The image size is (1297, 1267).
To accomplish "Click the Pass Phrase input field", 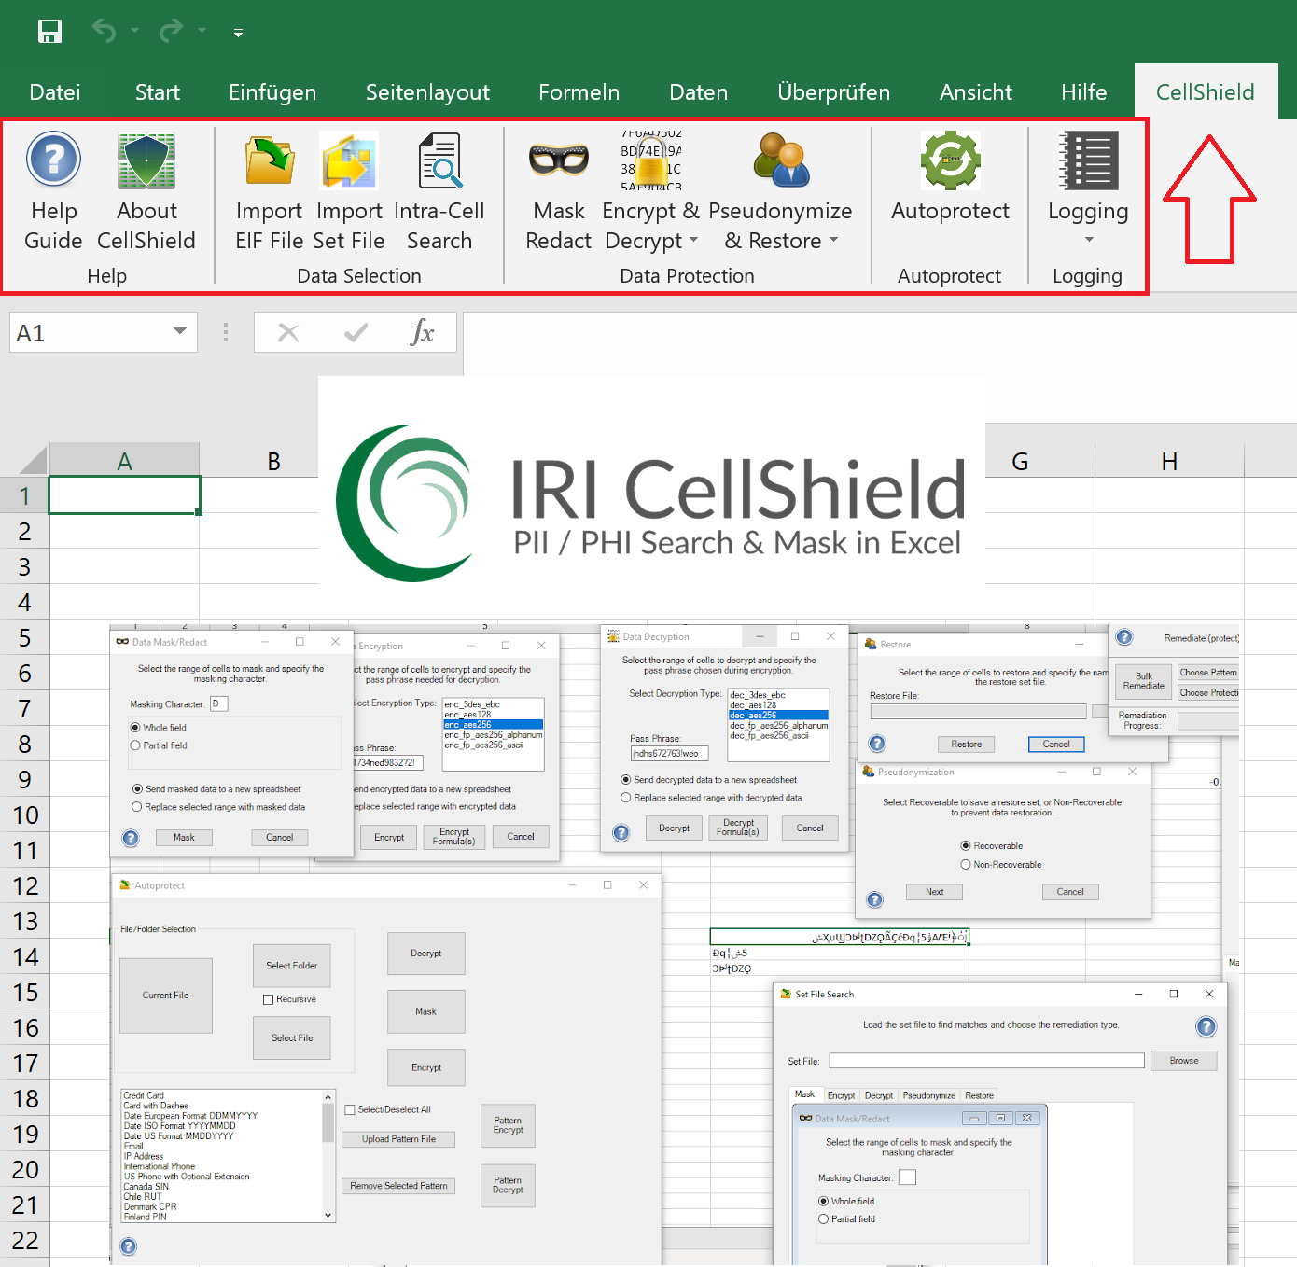I will tap(670, 753).
